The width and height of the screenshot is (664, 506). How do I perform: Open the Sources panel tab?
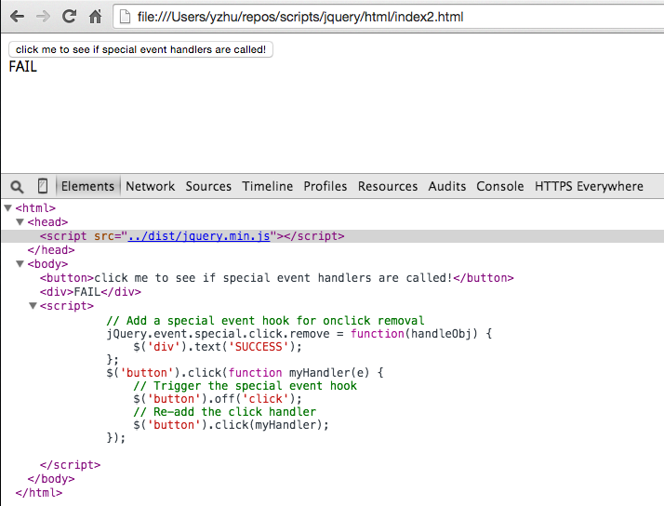(208, 186)
